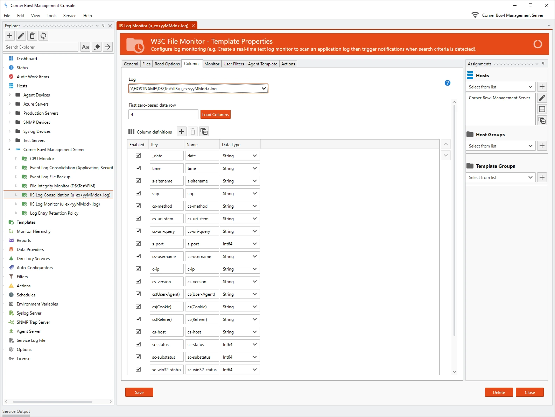Open Data Type dropdown for sc-status row
This screenshot has height=417, width=555.
coord(255,344)
